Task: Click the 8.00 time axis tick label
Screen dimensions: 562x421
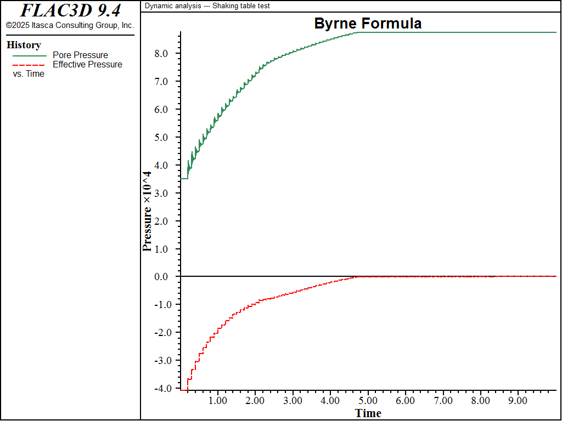Action: [481, 401]
